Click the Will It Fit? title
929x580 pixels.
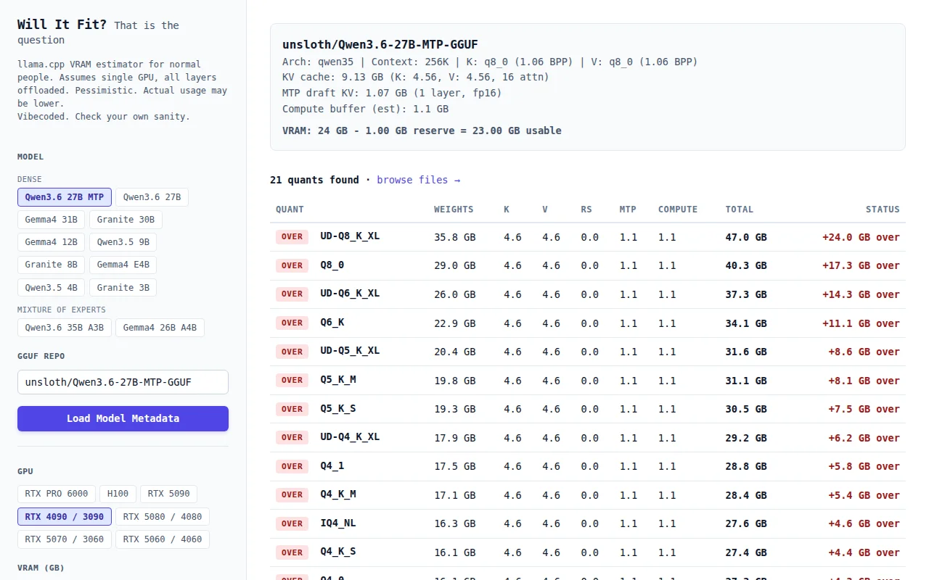(x=62, y=25)
